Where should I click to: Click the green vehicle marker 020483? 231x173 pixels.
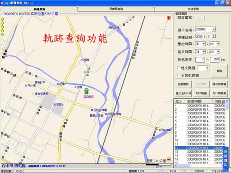click(86, 91)
